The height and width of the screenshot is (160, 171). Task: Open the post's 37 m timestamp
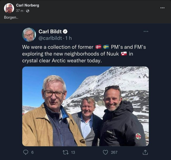pyautogui.click(x=20, y=11)
